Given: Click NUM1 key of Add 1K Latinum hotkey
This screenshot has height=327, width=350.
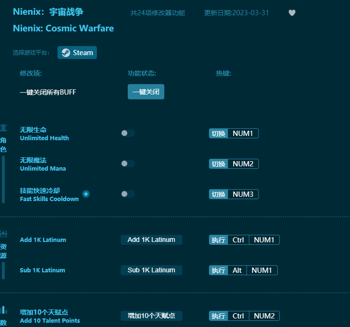Looking at the screenshot, I should (264, 240).
